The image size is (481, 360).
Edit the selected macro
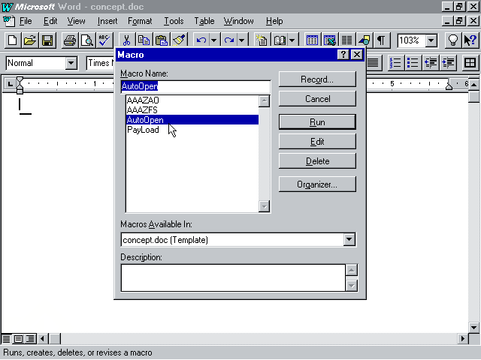click(317, 142)
